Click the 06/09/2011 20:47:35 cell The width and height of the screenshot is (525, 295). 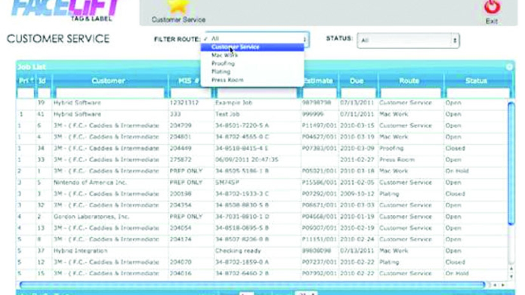pyautogui.click(x=247, y=159)
